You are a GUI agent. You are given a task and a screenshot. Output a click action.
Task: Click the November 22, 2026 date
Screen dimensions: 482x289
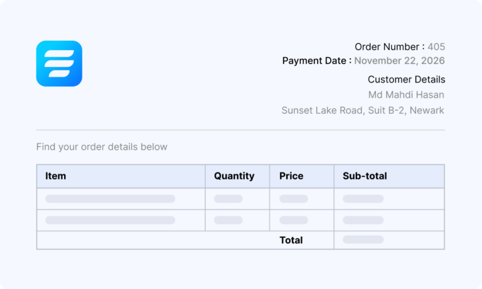(399, 61)
